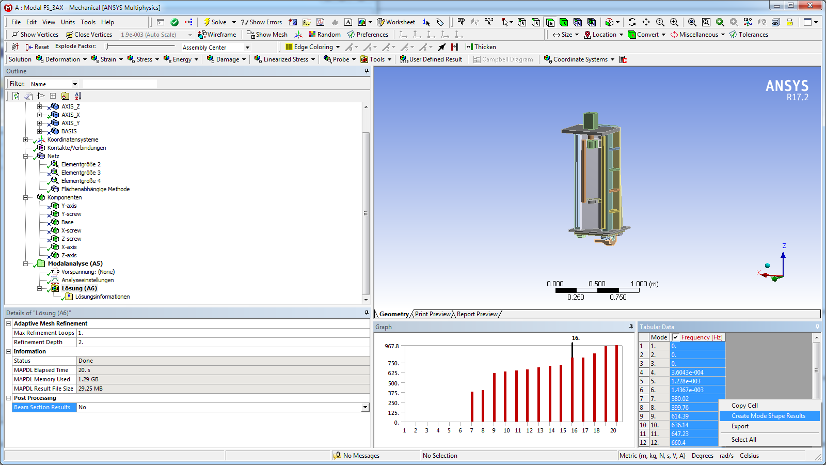Click the sort A-Z icon in Outline toolbar
Screen dimensions: 826x465
tap(78, 96)
